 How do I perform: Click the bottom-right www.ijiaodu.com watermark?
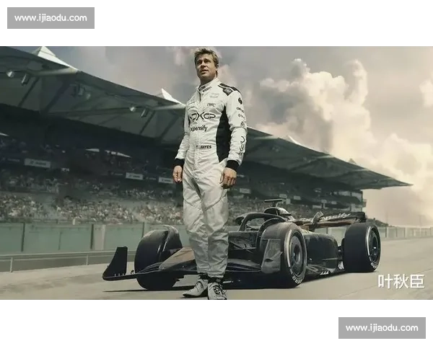click(x=381, y=328)
